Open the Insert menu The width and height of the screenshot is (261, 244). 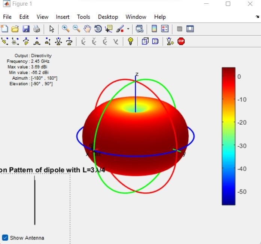[63, 17]
